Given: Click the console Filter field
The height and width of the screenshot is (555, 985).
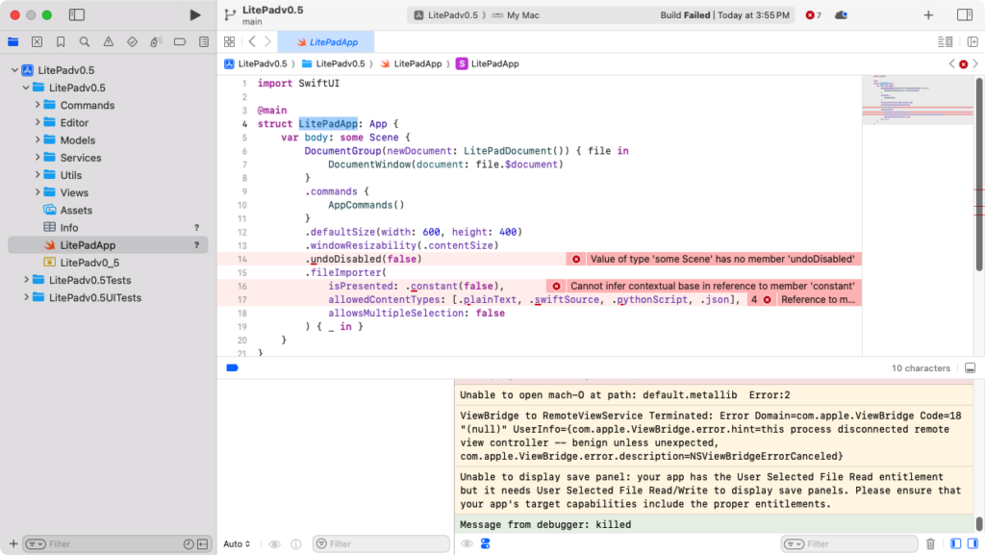Looking at the screenshot, I should (849, 543).
